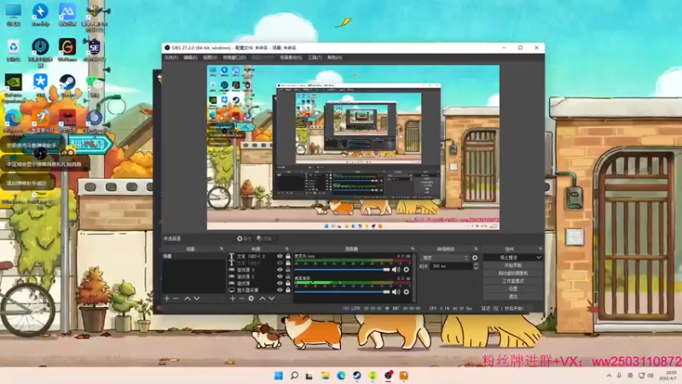Mute the 桌面音频 speaker icon
Screen dimensions: 682x384
[x=396, y=292]
